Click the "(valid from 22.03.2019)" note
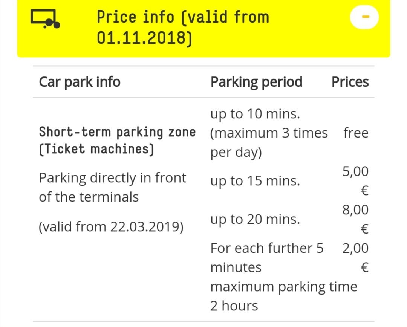Screen dimensions: 407x327 [x=111, y=227]
